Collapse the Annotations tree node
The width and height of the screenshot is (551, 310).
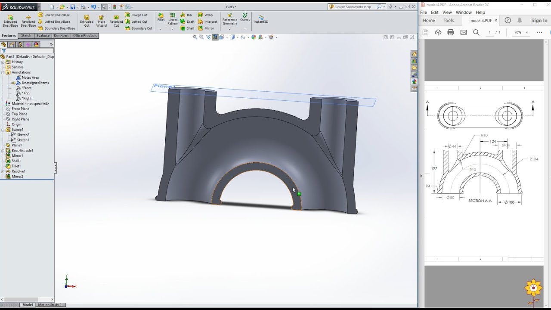[3, 72]
